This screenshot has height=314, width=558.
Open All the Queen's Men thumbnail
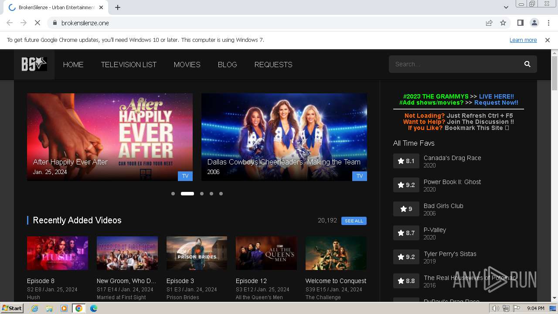pos(266,253)
